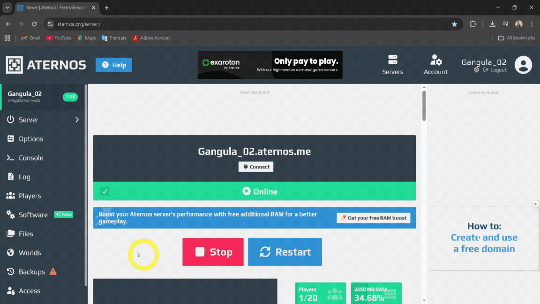Click the user profile avatar icon
Viewport: 540px width, 304px height.
pyautogui.click(x=523, y=65)
